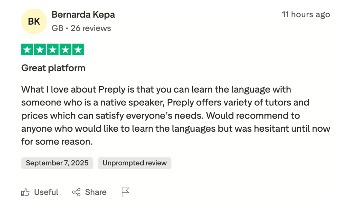Image resolution: width=347 pixels, height=210 pixels.
Task: Open Bernarda Kepa's profile
Action: point(83,15)
